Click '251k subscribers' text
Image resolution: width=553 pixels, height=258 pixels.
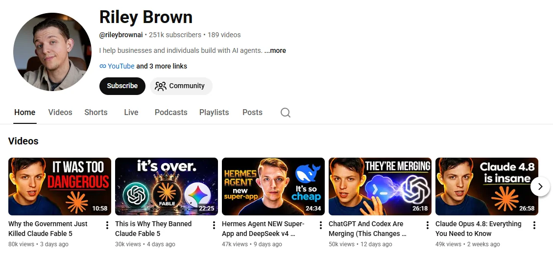click(x=175, y=35)
